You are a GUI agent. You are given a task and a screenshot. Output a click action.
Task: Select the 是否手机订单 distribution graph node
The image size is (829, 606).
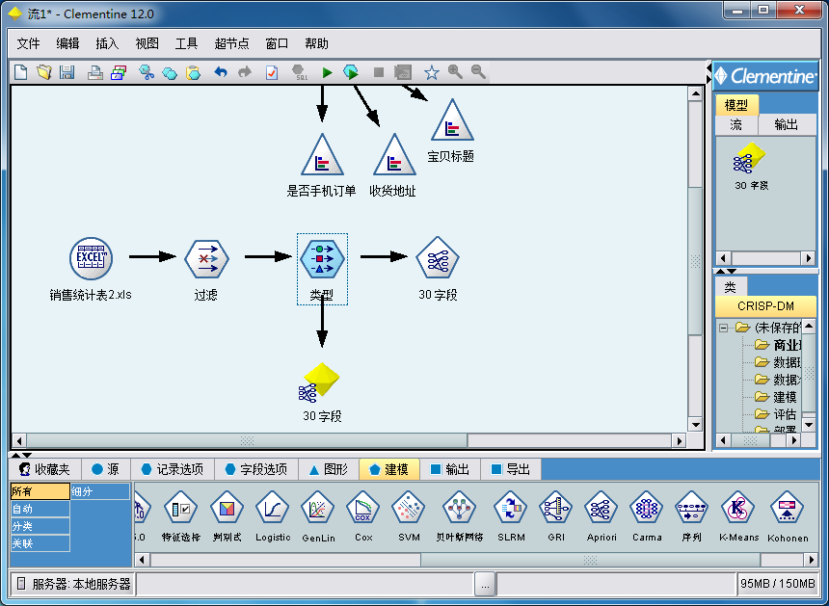tap(322, 155)
